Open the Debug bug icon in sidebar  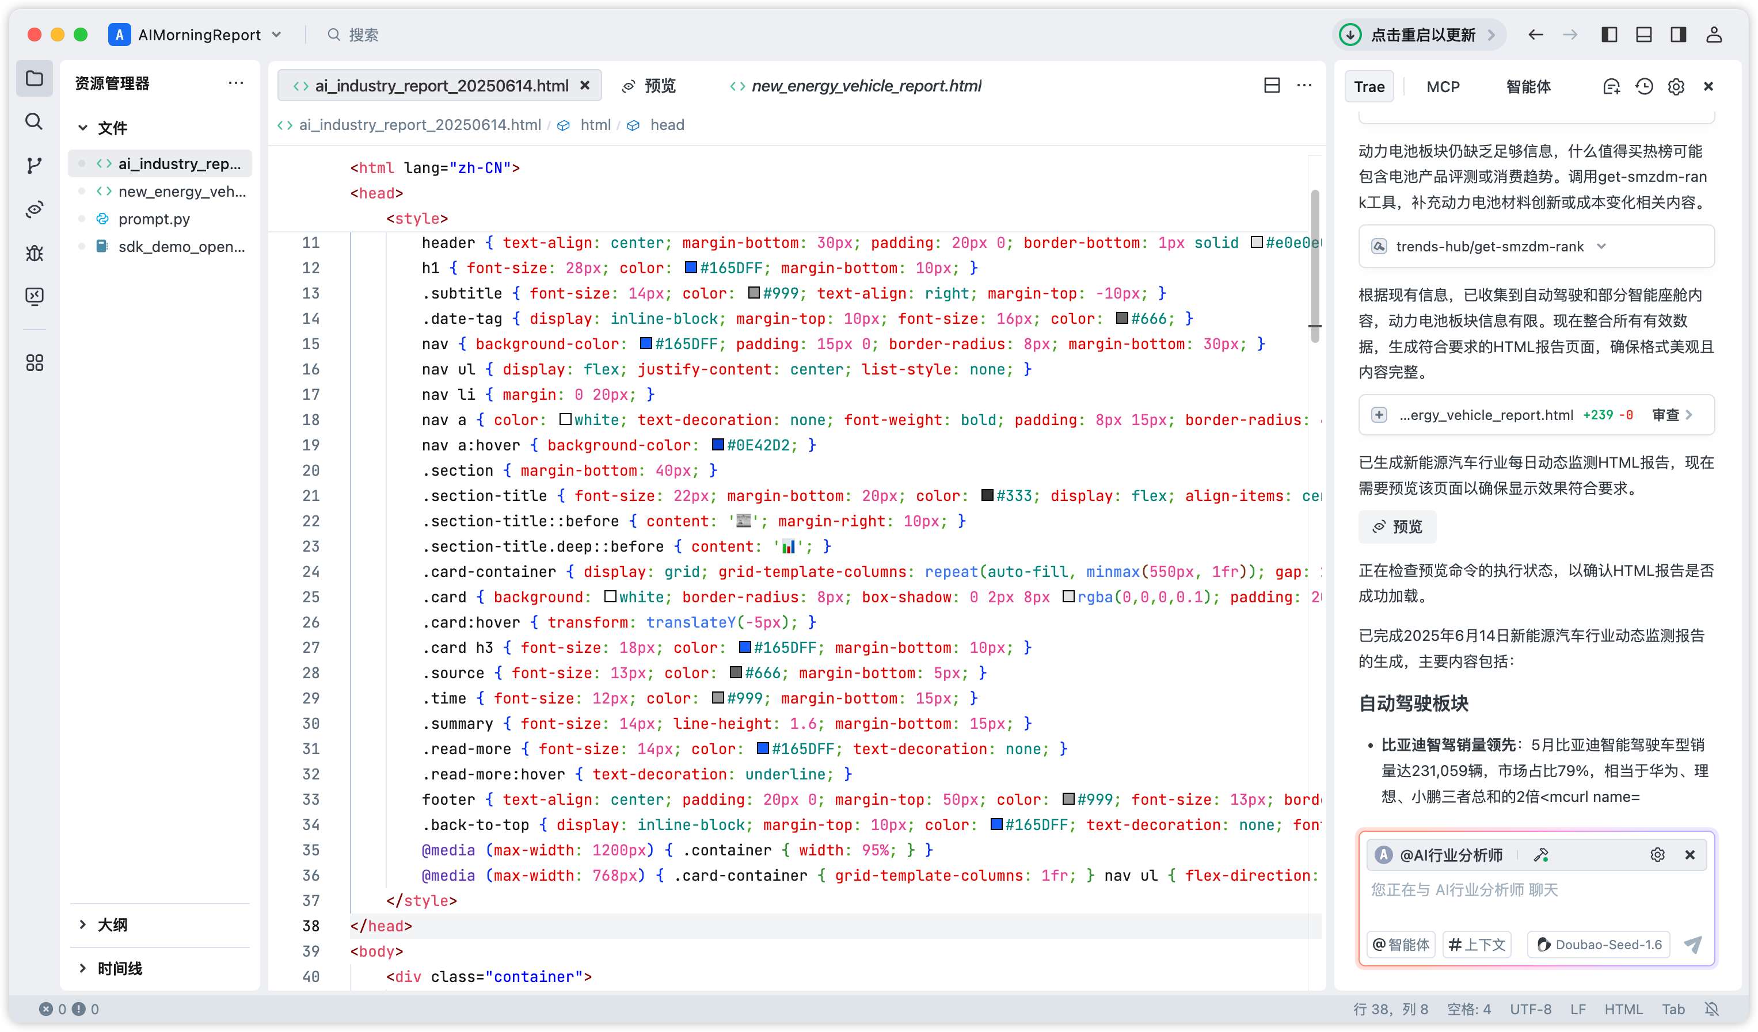point(34,253)
